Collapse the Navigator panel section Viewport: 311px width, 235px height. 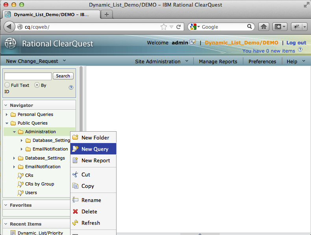click(x=6, y=105)
